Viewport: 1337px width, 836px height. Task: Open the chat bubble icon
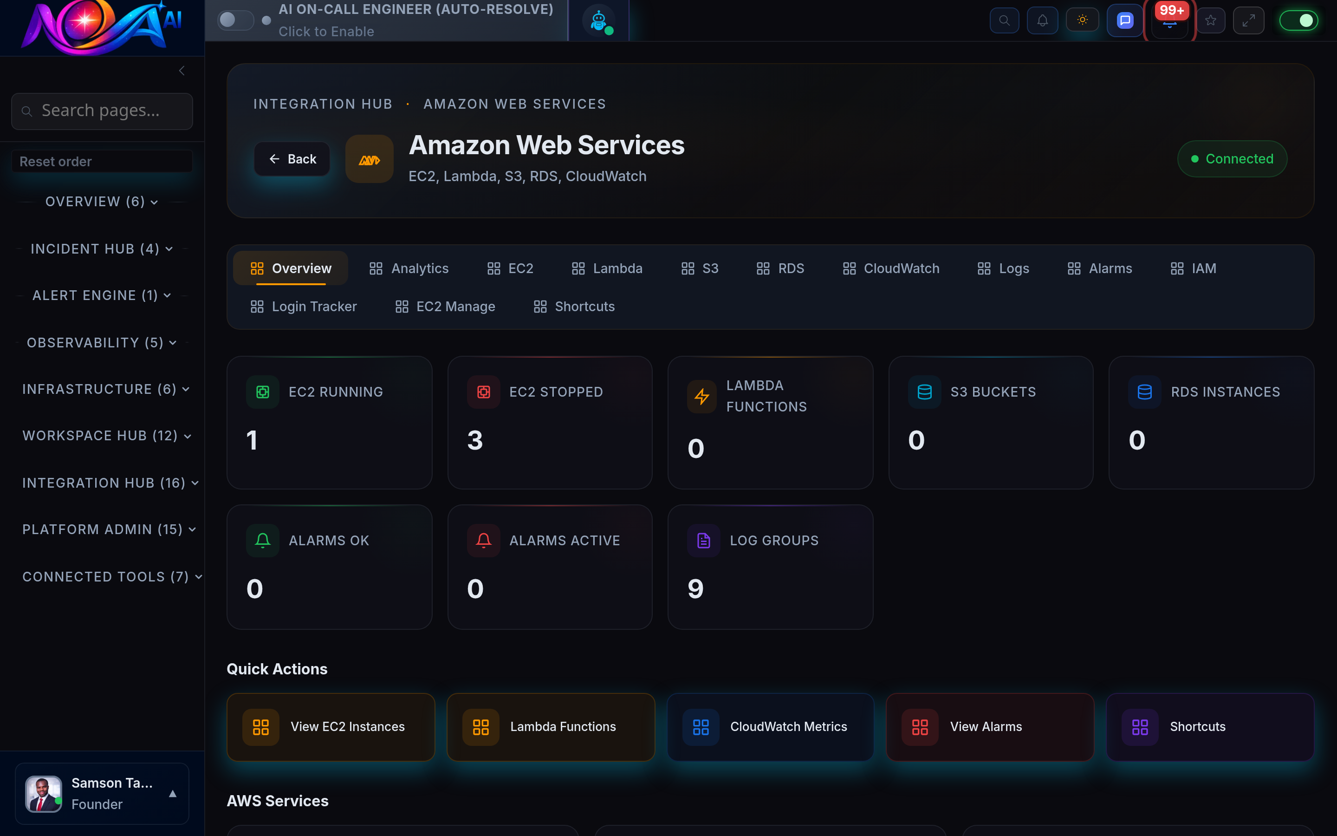point(1124,20)
